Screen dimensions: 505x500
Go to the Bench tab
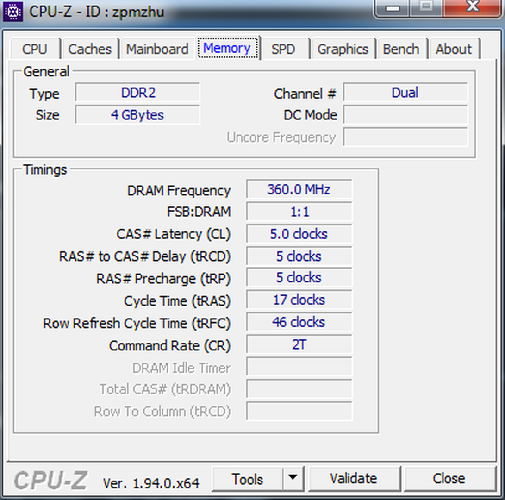click(401, 49)
